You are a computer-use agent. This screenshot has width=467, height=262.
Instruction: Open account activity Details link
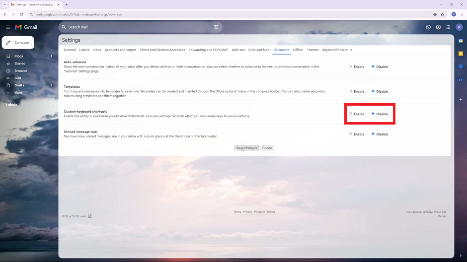tap(442, 216)
